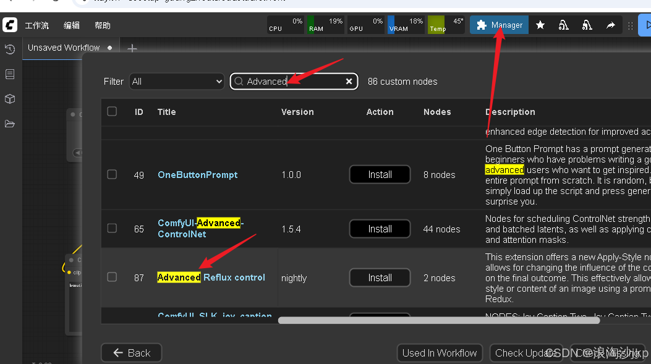
Task: Check the OneButtonPrompt row checkbox
Action: (112, 174)
